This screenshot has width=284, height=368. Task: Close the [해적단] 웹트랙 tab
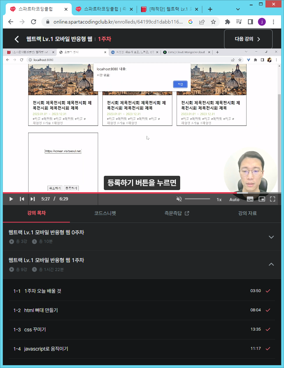197,9
